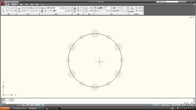196x110 pixels.
Task: Switch to the View ribbon tab
Action: coord(32,4)
